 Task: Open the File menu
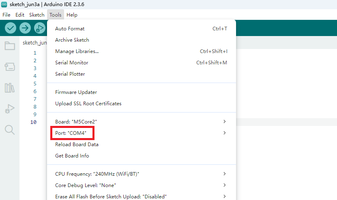[x=6, y=15]
